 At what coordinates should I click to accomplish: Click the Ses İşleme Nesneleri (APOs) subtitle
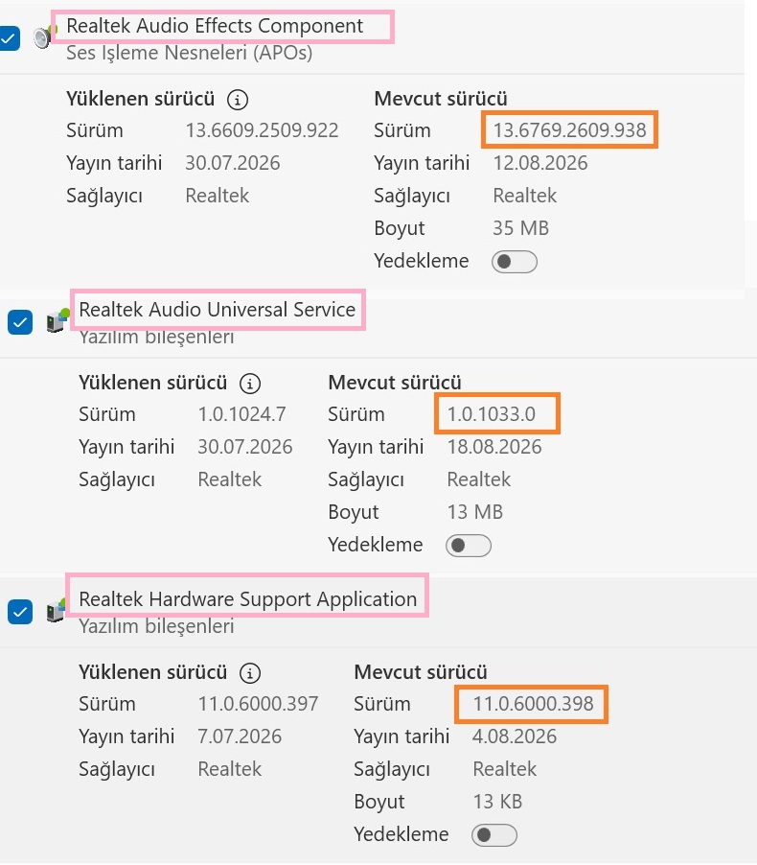pyautogui.click(x=189, y=53)
